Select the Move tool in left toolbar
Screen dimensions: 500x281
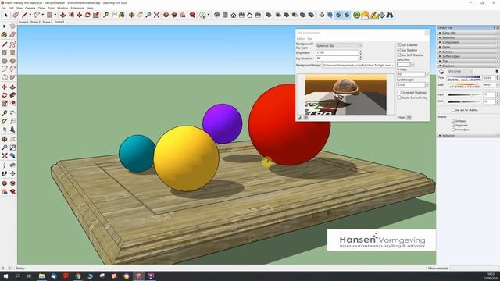(x=5, y=87)
